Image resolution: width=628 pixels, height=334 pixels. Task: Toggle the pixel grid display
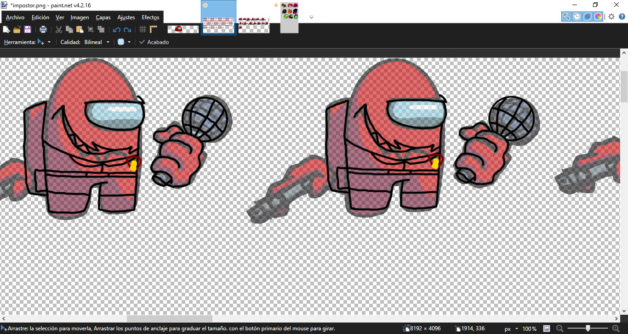[x=143, y=29]
